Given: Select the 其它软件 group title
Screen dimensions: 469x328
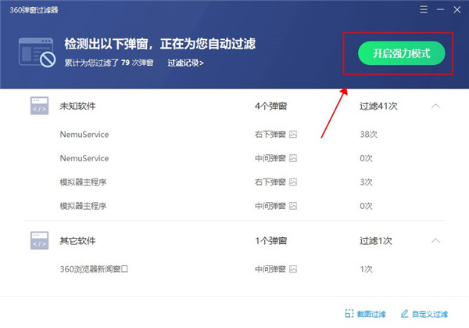Looking at the screenshot, I should click(x=77, y=241).
